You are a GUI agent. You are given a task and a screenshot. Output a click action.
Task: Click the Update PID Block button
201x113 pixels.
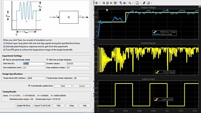(24, 105)
